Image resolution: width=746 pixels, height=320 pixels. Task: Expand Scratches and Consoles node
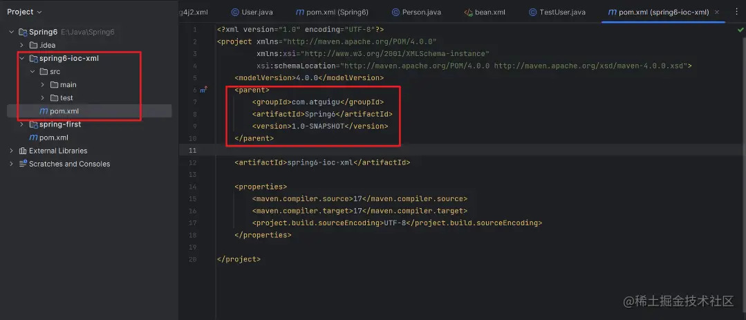(x=11, y=164)
